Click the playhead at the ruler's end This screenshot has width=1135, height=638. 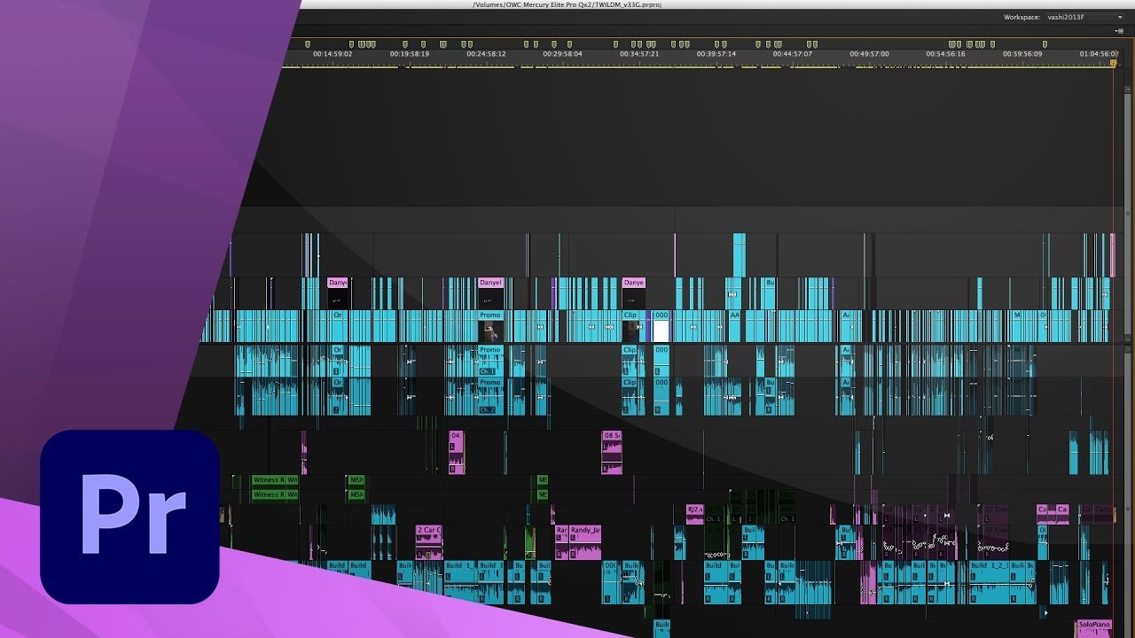(x=1114, y=63)
